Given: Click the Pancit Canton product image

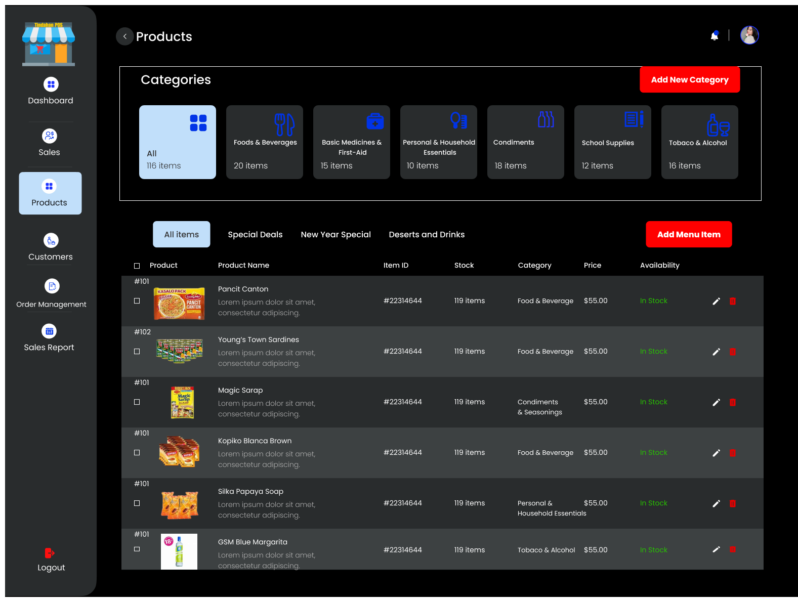Looking at the screenshot, I should 179,304.
